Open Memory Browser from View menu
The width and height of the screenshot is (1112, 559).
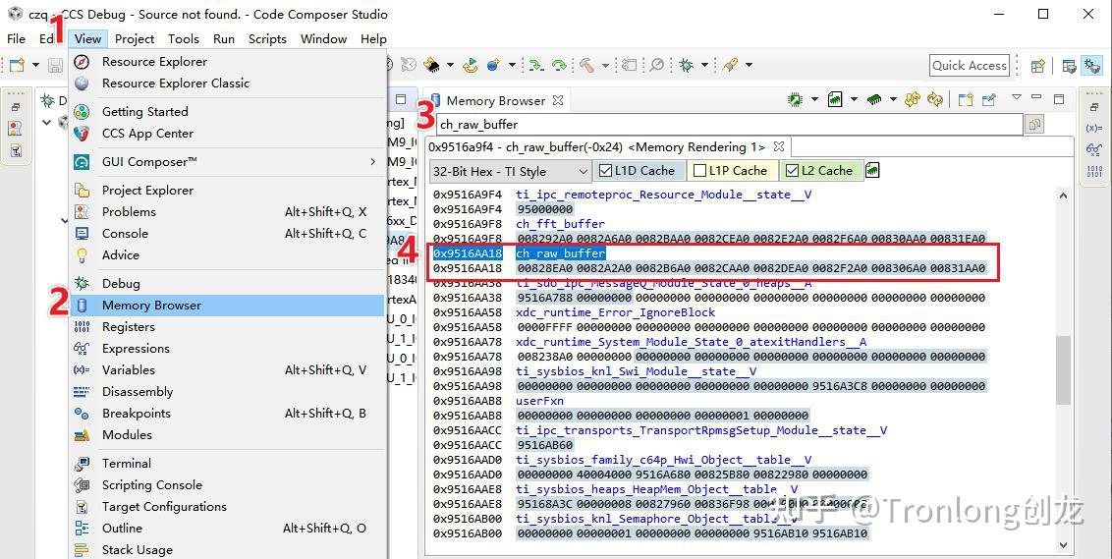(151, 306)
